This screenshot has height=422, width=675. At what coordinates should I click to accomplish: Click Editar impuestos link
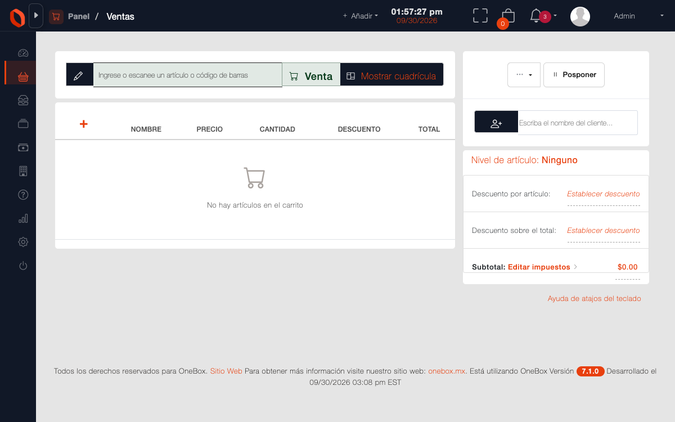tap(539, 267)
